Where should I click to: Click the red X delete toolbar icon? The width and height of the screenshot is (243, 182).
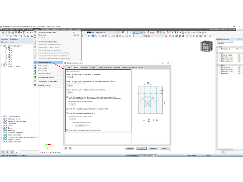pyautogui.click(x=197, y=36)
